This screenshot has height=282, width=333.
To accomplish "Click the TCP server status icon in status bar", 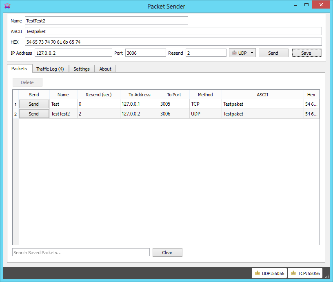I will pyautogui.click(x=293, y=273).
